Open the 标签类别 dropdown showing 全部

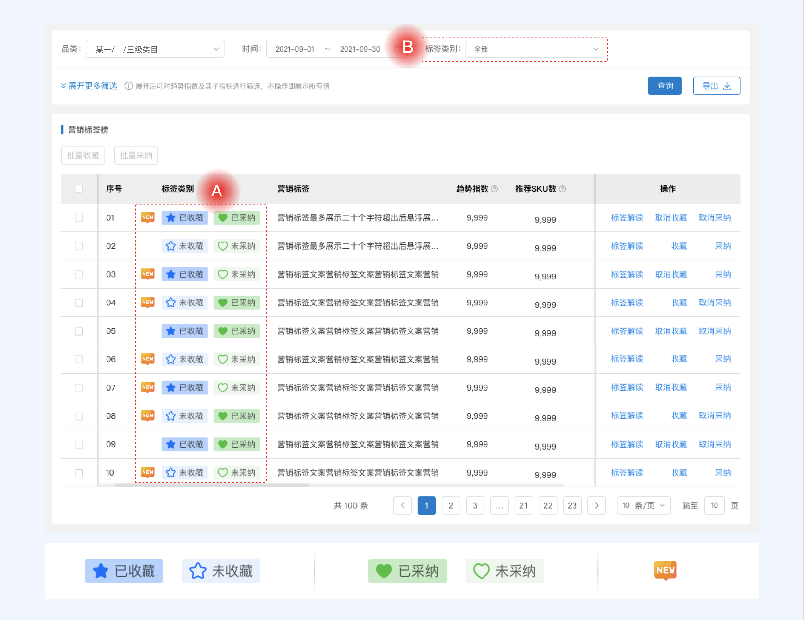534,49
